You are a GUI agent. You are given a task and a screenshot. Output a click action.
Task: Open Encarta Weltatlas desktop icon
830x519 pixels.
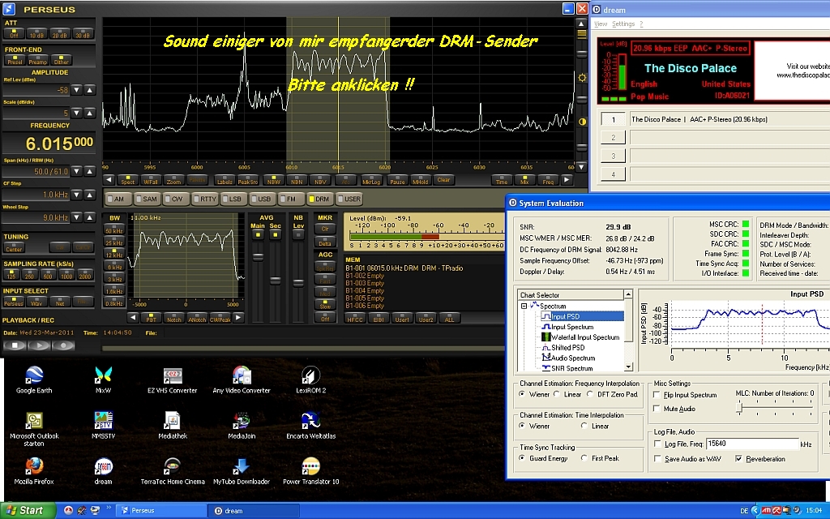310,425
